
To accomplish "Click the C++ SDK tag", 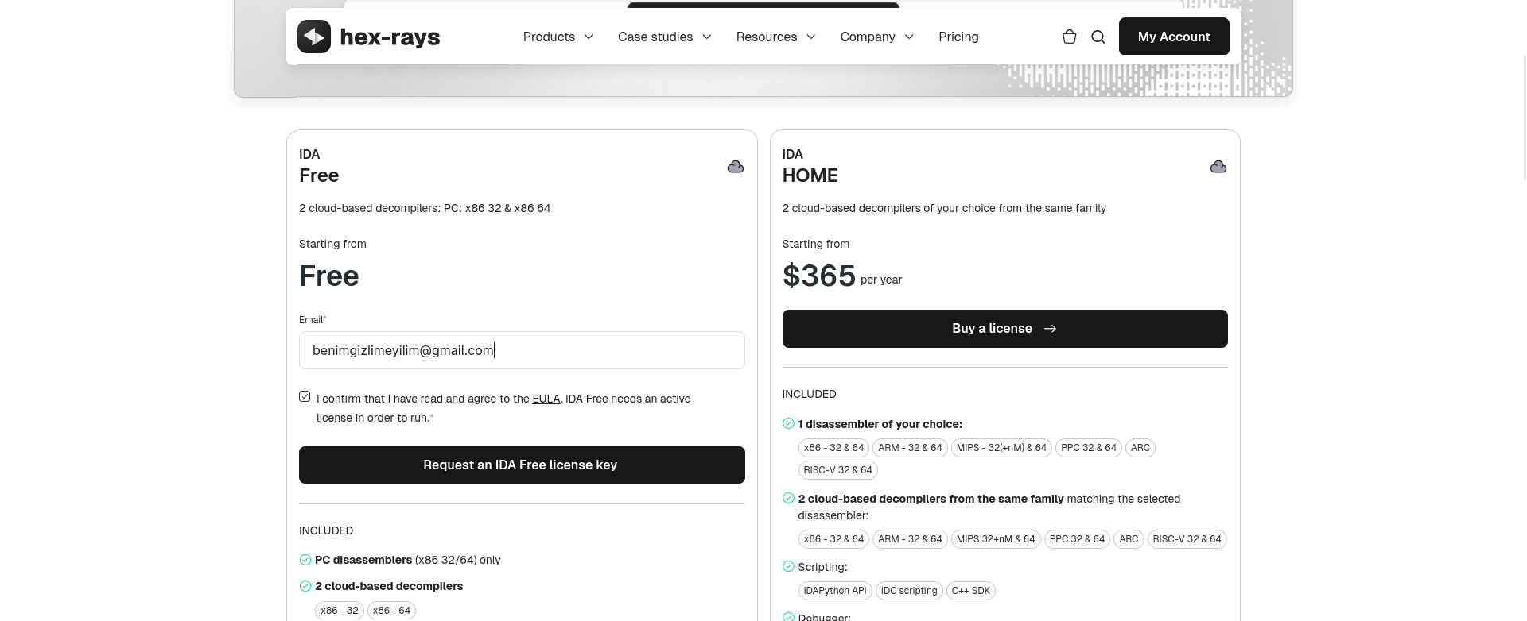I will [971, 591].
